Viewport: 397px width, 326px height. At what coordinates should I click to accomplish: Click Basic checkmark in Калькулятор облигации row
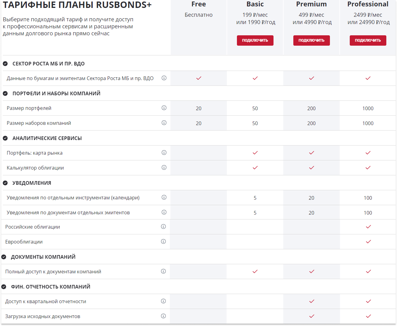pyautogui.click(x=255, y=168)
